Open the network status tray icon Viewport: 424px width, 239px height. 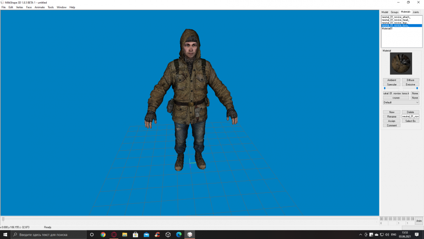(382, 235)
